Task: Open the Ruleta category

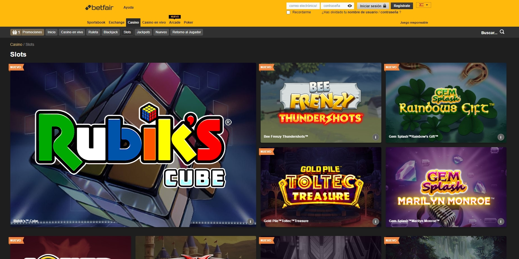Action: pyautogui.click(x=93, y=32)
